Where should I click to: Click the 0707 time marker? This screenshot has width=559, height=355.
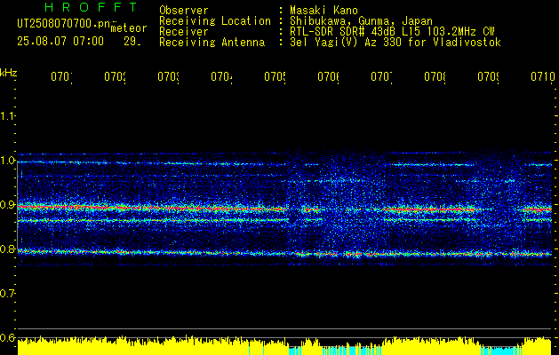pyautogui.click(x=382, y=77)
